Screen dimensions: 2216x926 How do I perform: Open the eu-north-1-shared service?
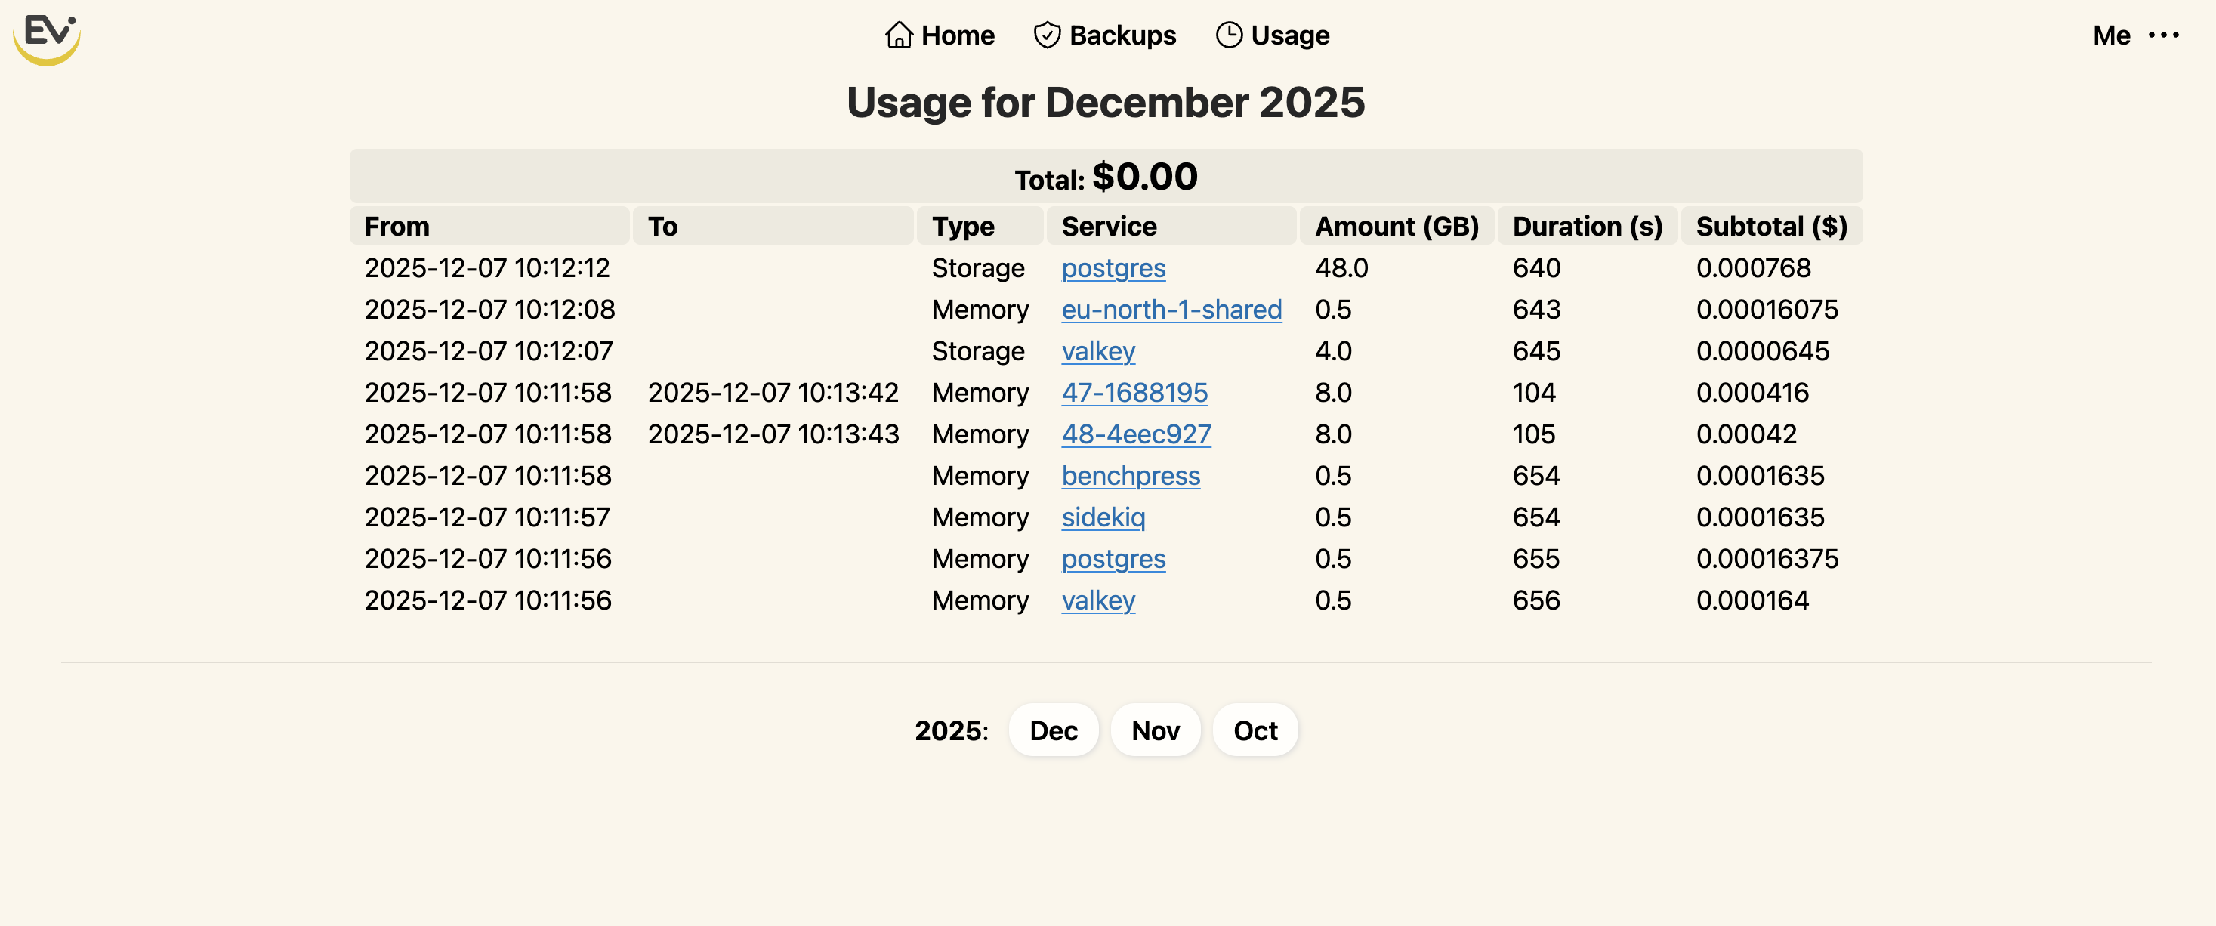[x=1171, y=310]
